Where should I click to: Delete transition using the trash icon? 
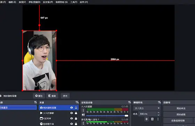click(152, 119)
